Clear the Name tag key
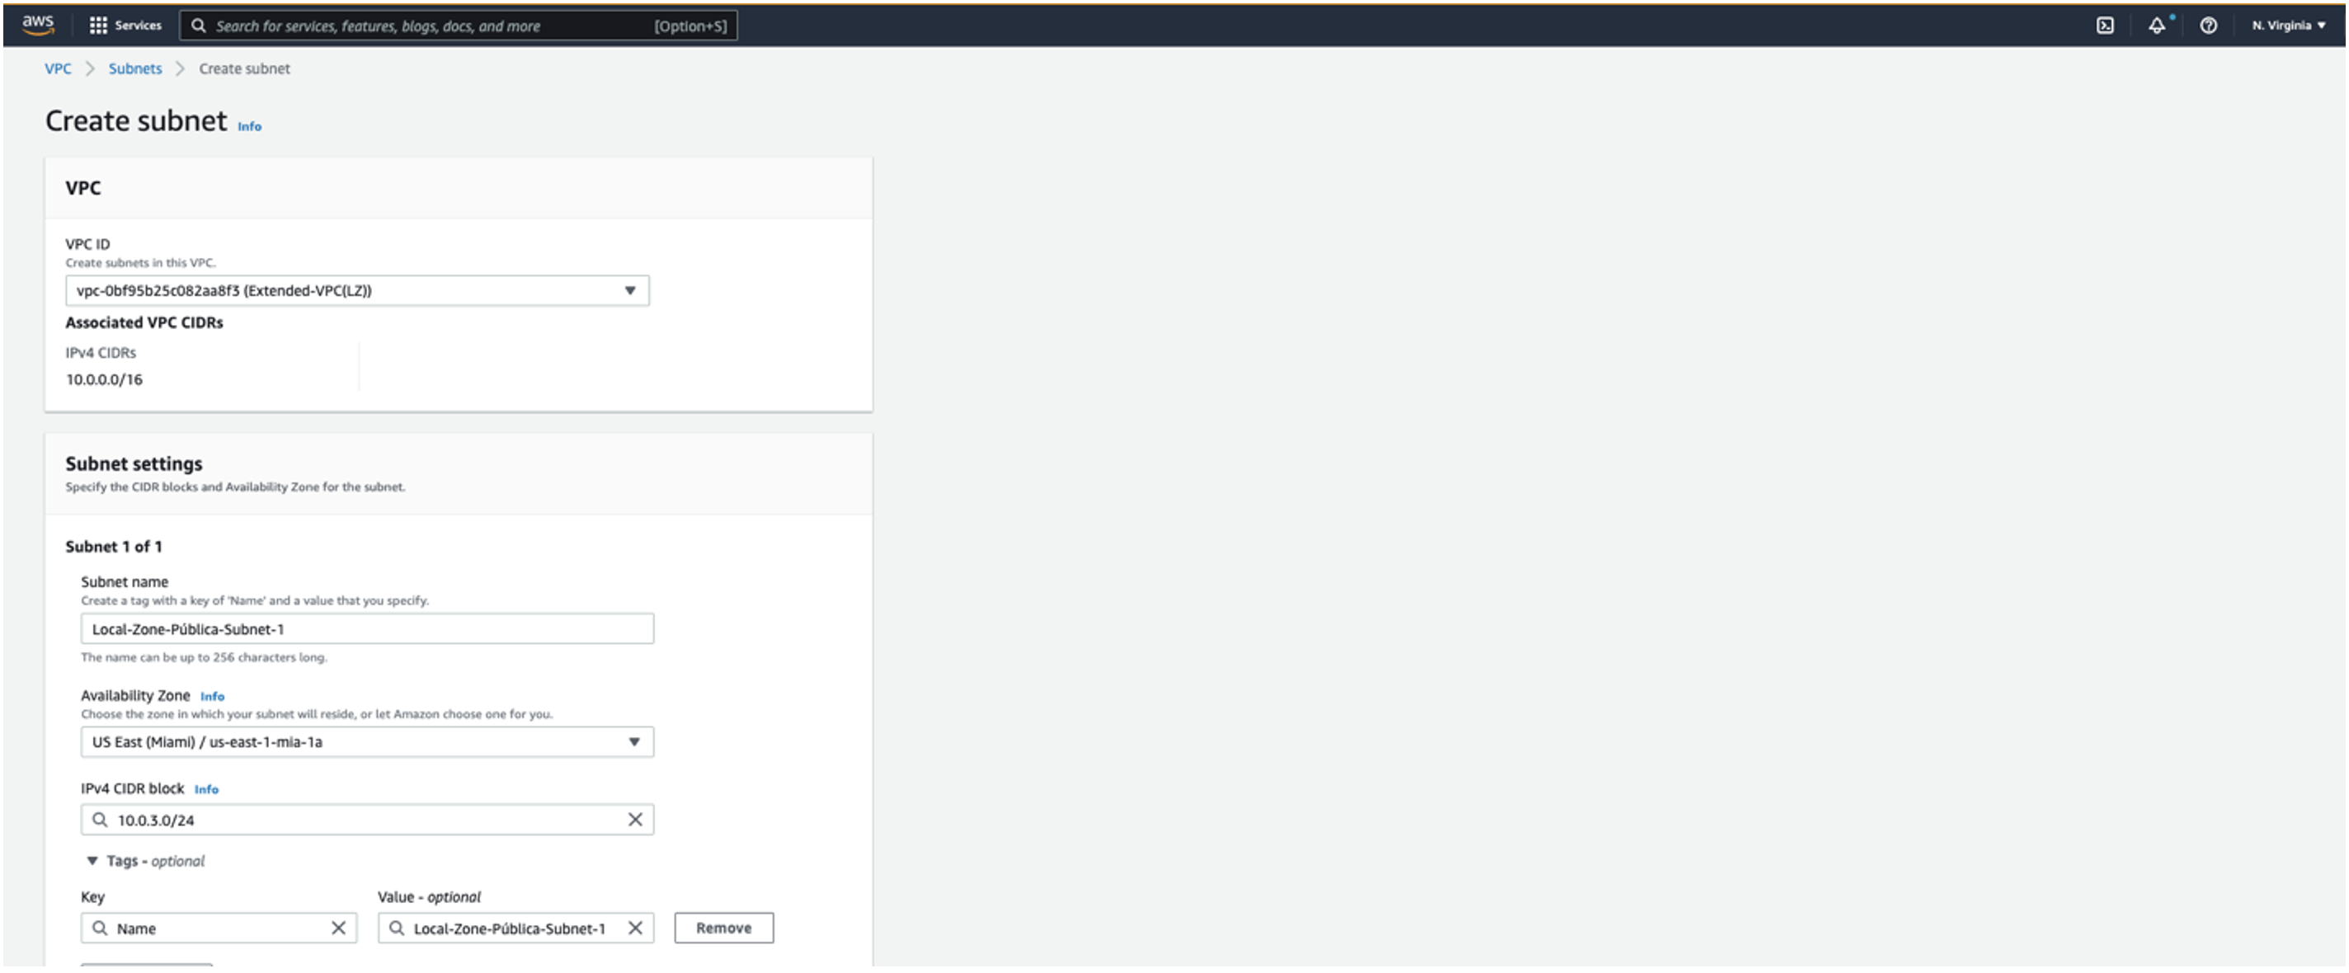The image size is (2349, 973). click(x=337, y=928)
